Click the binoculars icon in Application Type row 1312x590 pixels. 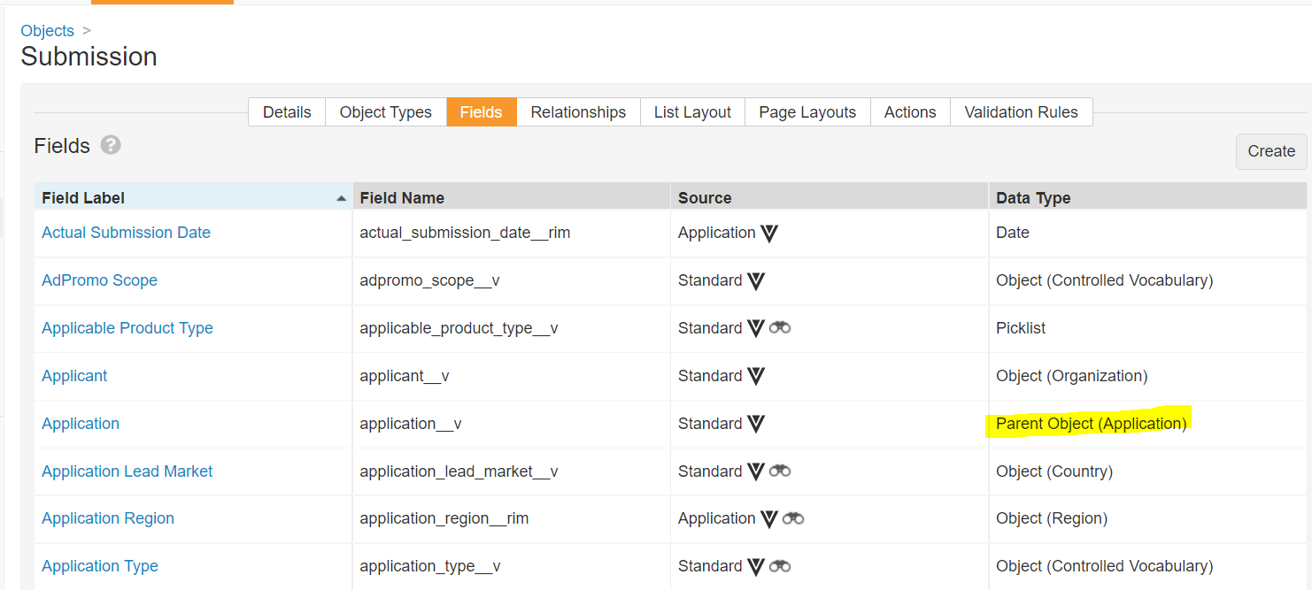(780, 566)
